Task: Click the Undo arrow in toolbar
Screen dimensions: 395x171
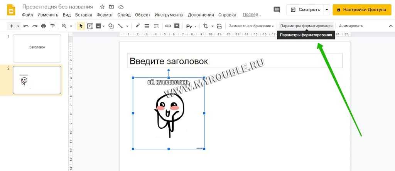Action: click(x=26, y=26)
